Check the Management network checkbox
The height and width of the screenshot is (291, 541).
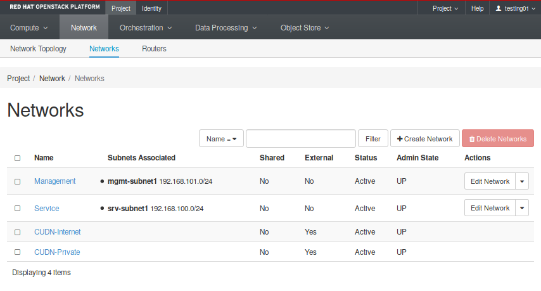tap(17, 181)
